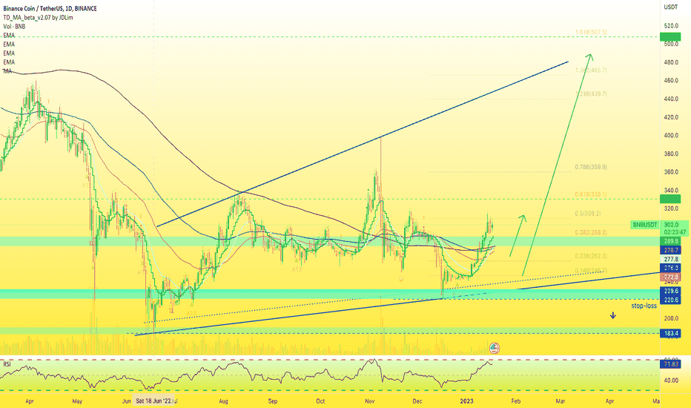
Task: Click the light 277.8 price label
Action: [669, 260]
